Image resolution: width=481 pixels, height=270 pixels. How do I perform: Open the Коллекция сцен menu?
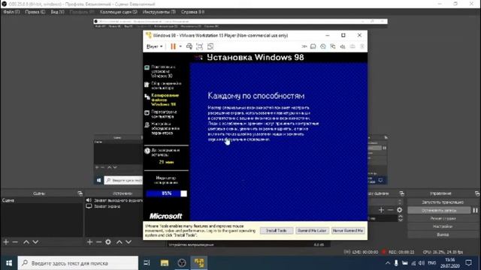pos(119,12)
